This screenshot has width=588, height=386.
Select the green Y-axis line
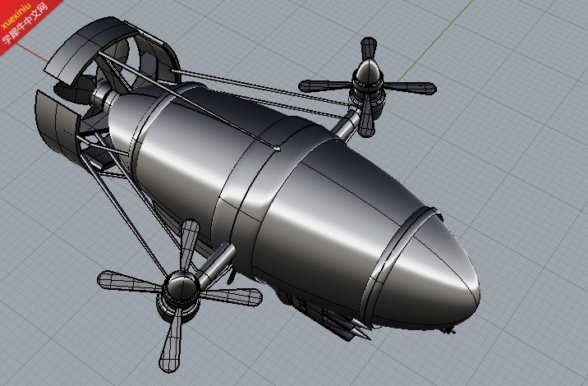(435, 40)
